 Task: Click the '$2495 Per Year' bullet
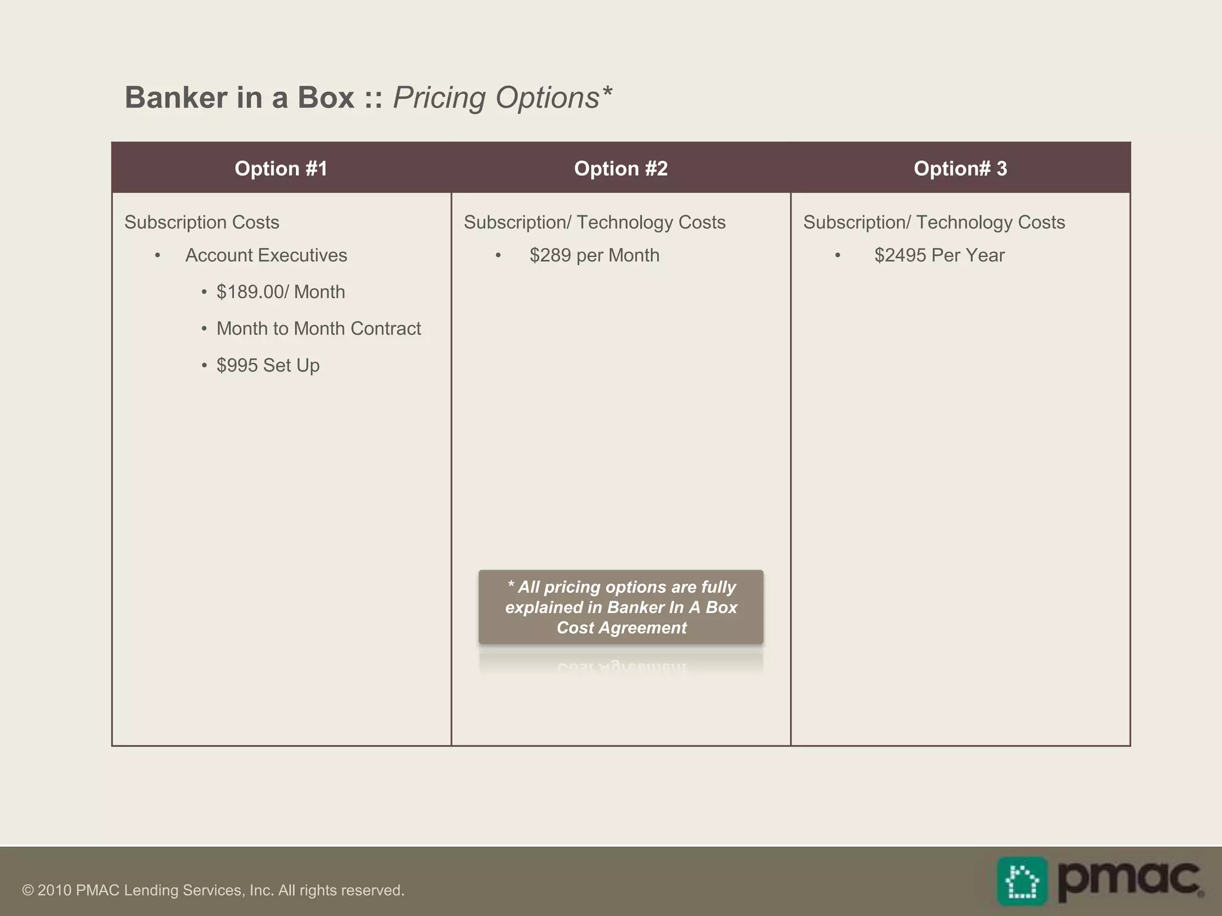[939, 255]
